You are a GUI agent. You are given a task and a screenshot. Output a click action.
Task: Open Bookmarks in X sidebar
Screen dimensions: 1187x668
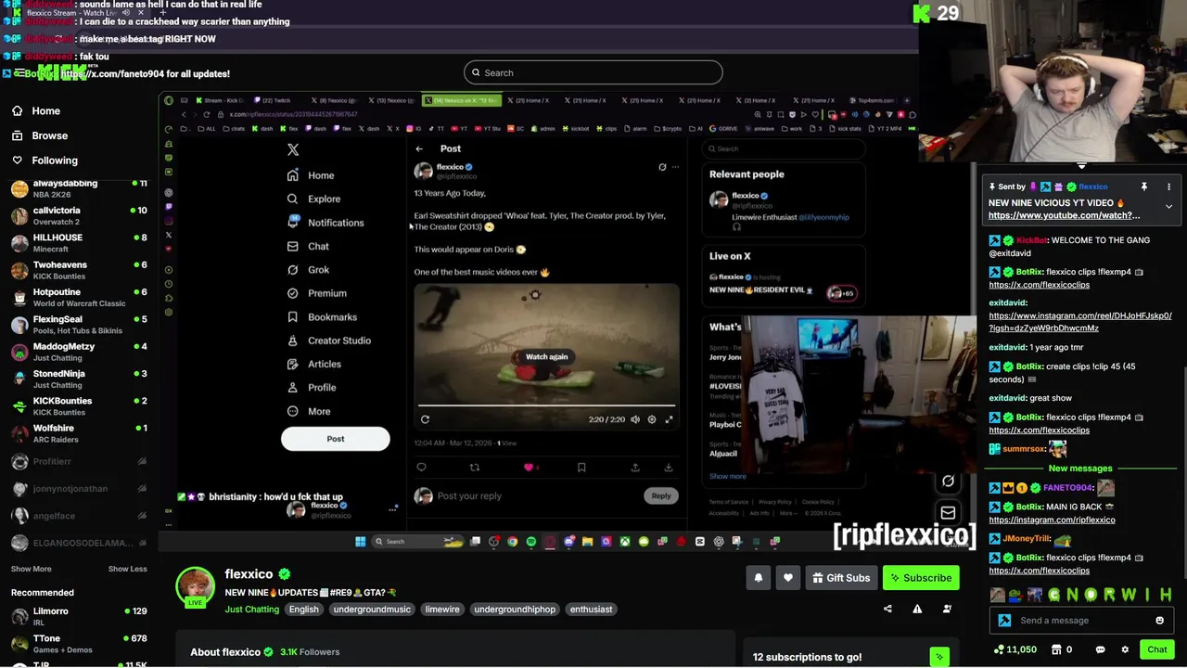click(322, 317)
